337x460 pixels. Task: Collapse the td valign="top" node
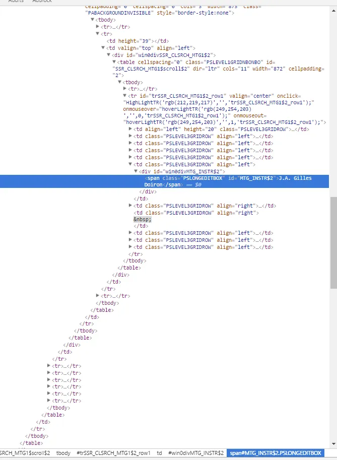103,48
